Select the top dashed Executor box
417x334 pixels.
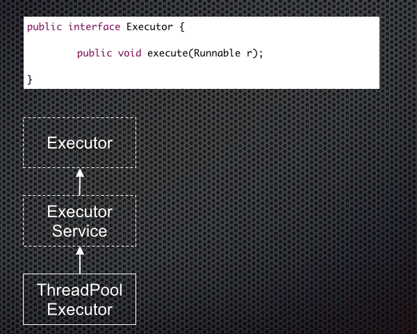point(80,143)
